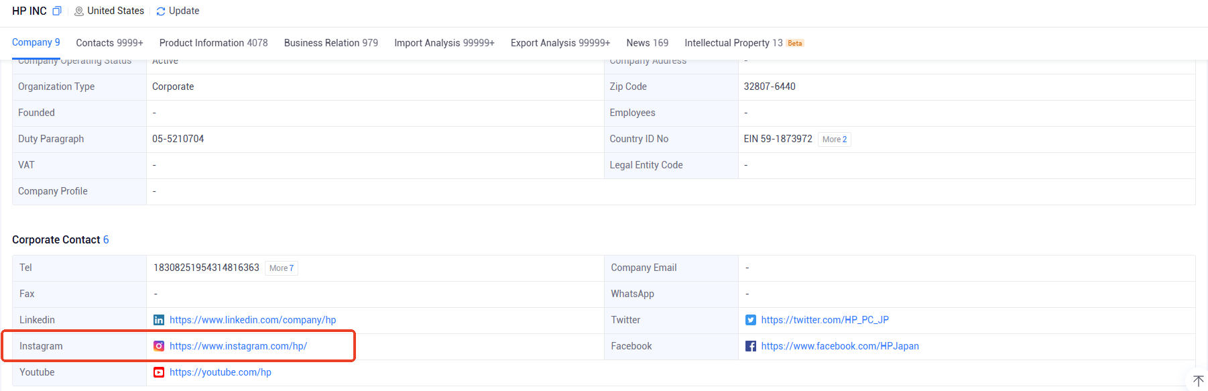Open the Product Information tab
The image size is (1208, 391).
(213, 43)
